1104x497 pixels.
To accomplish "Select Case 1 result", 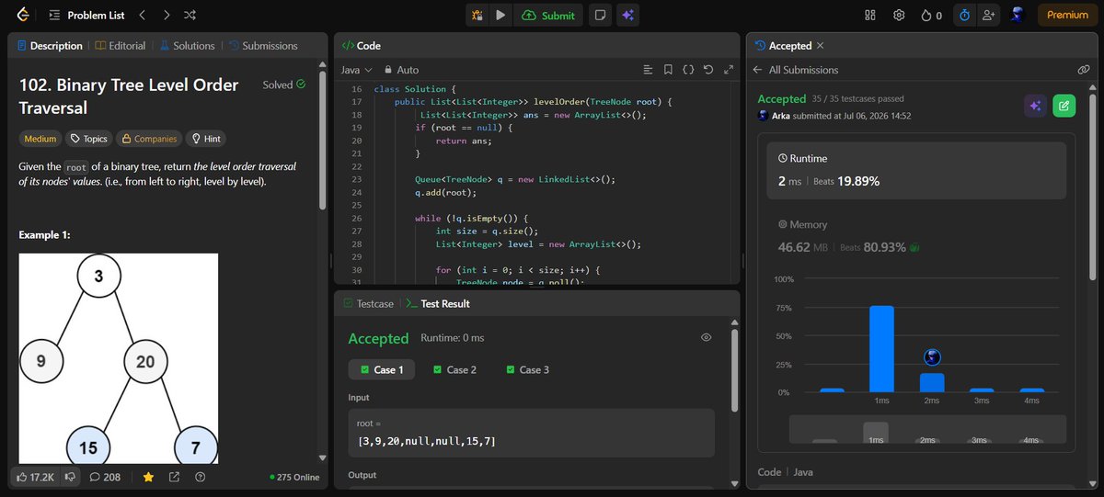I will tap(381, 369).
